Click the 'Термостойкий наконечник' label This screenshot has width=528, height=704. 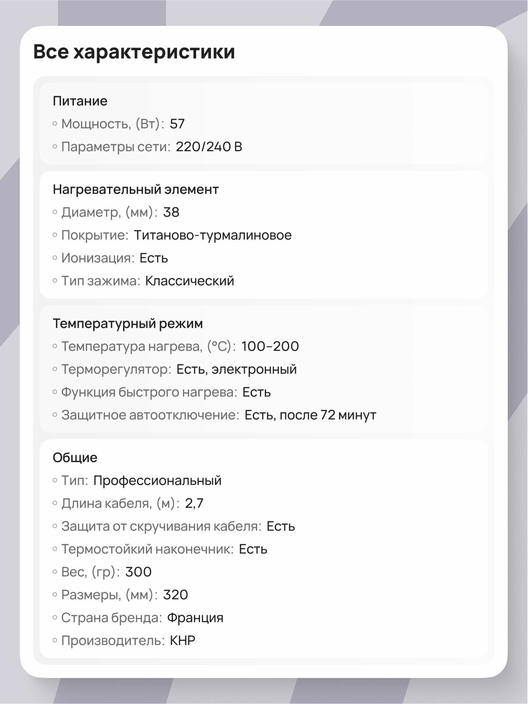[x=147, y=549]
